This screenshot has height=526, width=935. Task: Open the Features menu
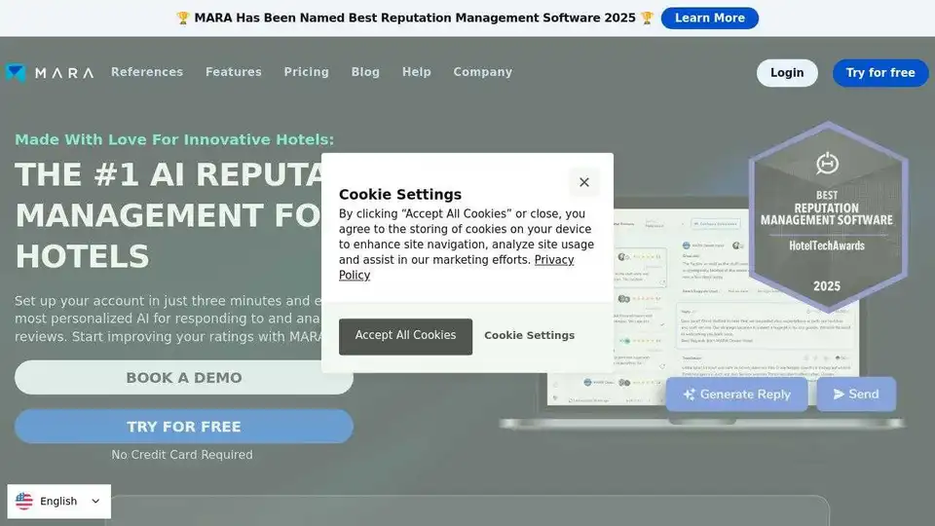click(233, 72)
